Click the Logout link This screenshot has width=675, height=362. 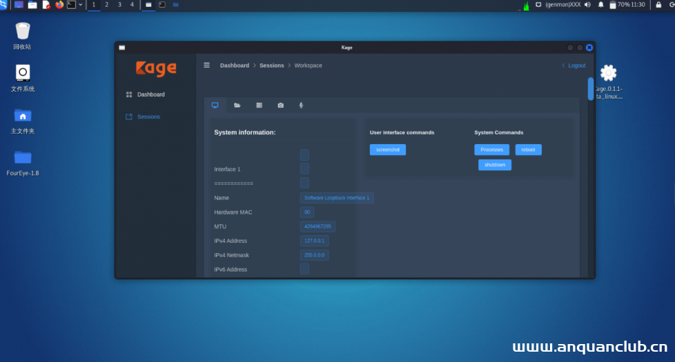[x=576, y=66]
